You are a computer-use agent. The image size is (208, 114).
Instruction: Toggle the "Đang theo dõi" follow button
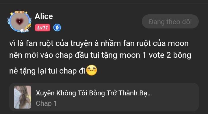170,22
